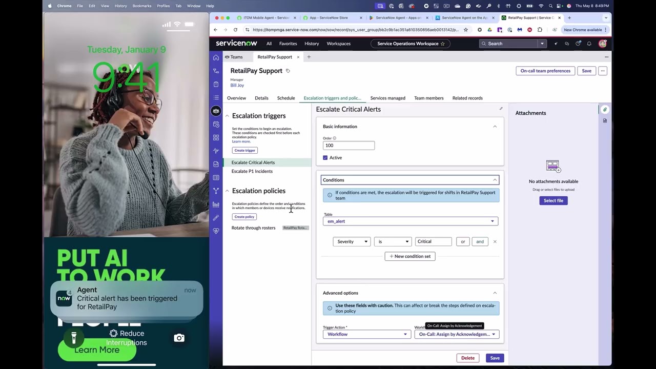The width and height of the screenshot is (656, 369).
Task: Open the History menu in the macOS menu bar
Action: [120, 6]
